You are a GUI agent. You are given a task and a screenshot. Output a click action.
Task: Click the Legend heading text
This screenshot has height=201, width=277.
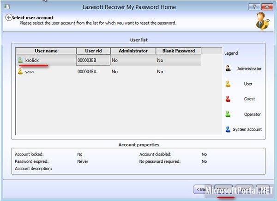pyautogui.click(x=231, y=53)
